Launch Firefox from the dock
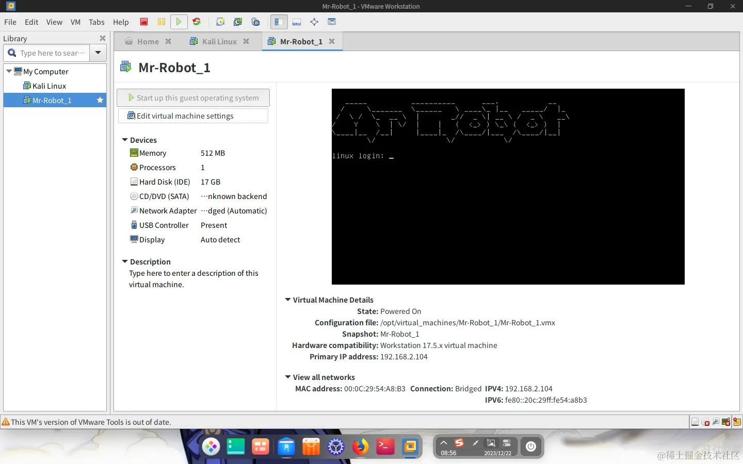Image resolution: width=743 pixels, height=464 pixels. [361, 446]
